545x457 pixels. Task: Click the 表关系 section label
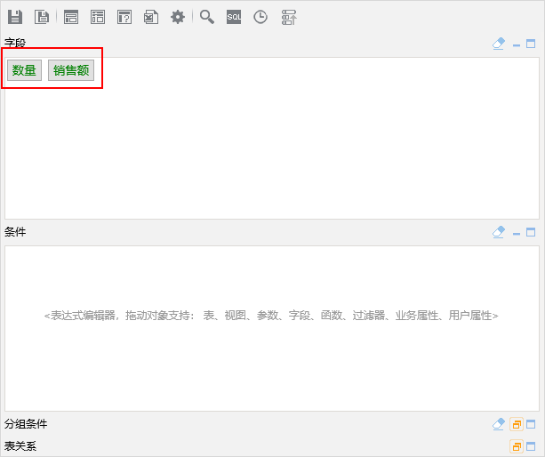tap(20, 445)
